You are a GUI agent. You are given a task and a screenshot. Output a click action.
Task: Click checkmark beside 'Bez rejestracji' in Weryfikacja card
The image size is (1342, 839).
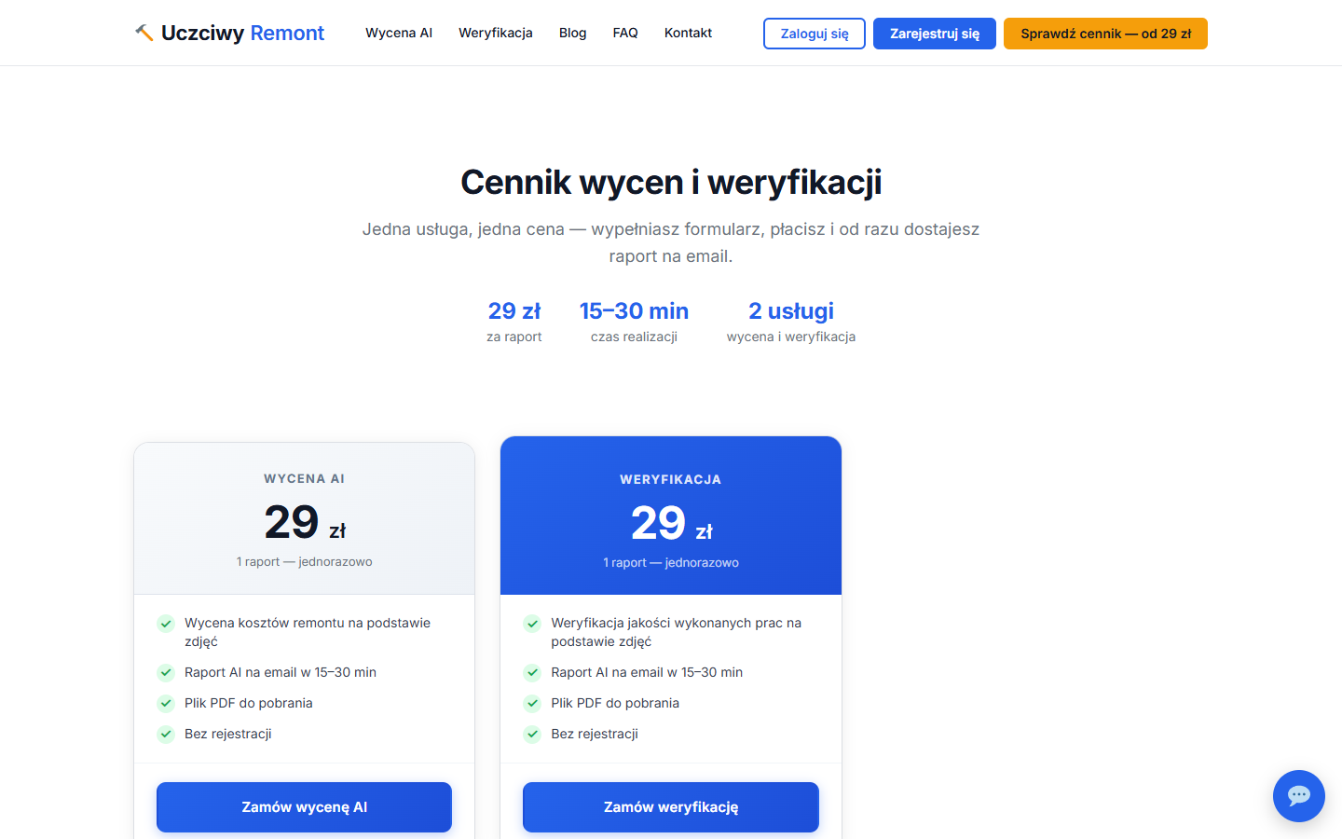point(532,734)
